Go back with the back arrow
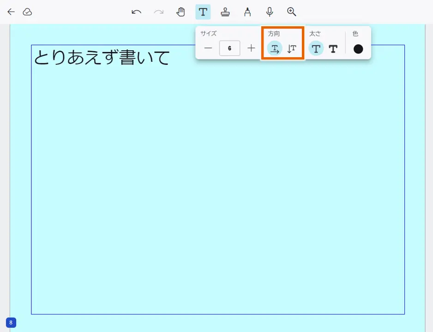433x332 pixels. click(11, 12)
